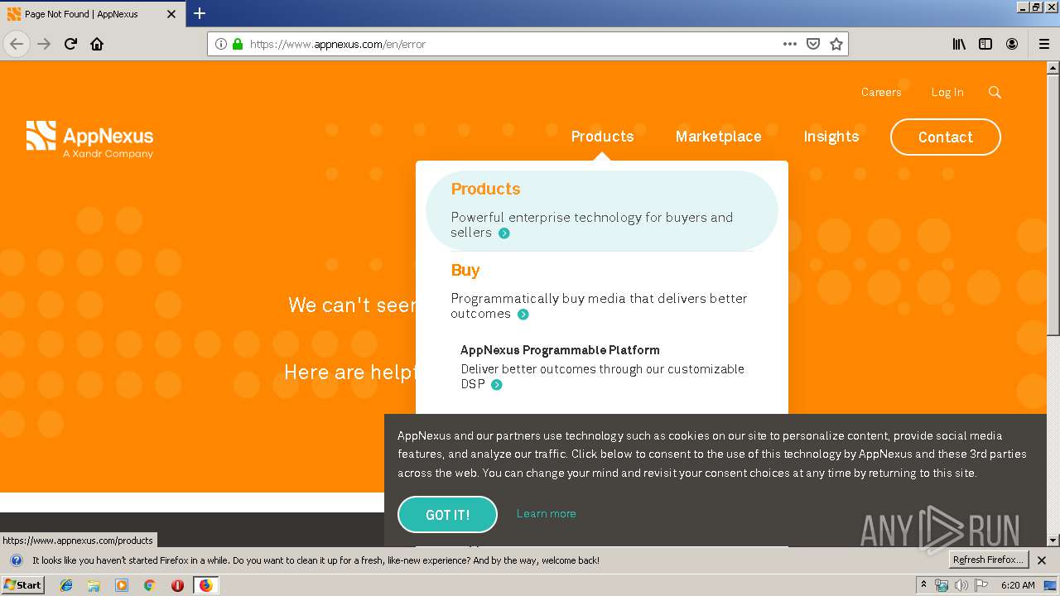Open Opera from taskbar
The image size is (1060, 596).
click(177, 585)
